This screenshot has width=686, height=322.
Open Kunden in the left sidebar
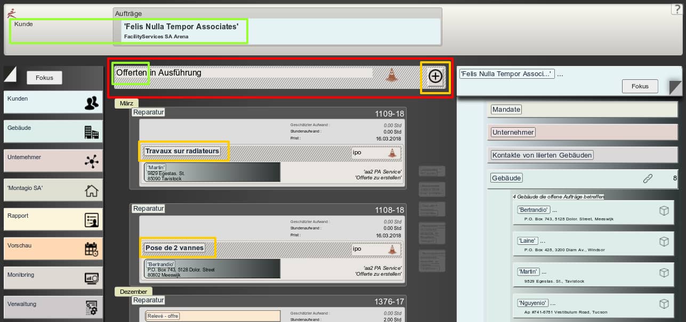pos(53,102)
